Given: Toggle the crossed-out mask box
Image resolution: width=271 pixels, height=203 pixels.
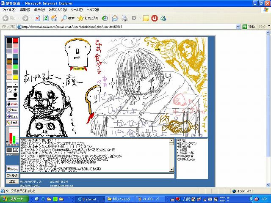Looking at the screenshot, I should click(16, 150).
